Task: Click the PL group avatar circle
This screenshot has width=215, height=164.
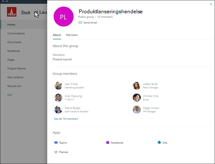Action: (64, 17)
